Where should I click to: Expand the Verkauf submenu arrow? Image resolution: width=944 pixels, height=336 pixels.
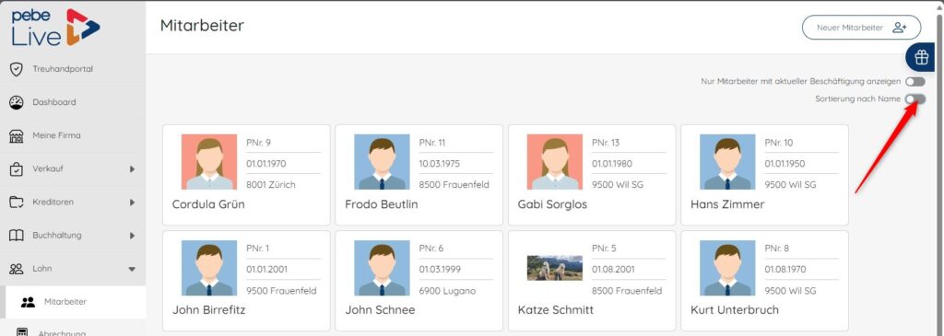click(x=132, y=168)
